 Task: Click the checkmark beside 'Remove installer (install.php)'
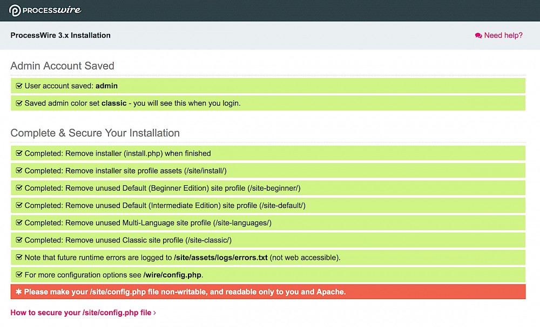click(19, 153)
